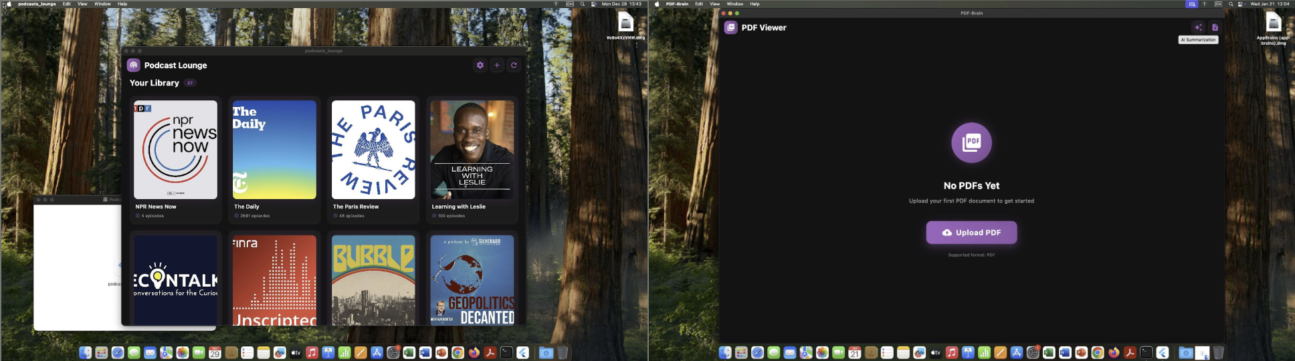Click the plus add-podcast icon in Podcast Lounge
Viewport: 1295px width, 361px height.
(x=497, y=65)
